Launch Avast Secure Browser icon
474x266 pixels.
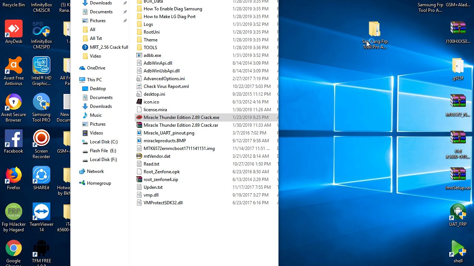[x=14, y=108]
